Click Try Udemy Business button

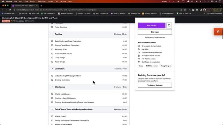155,85
